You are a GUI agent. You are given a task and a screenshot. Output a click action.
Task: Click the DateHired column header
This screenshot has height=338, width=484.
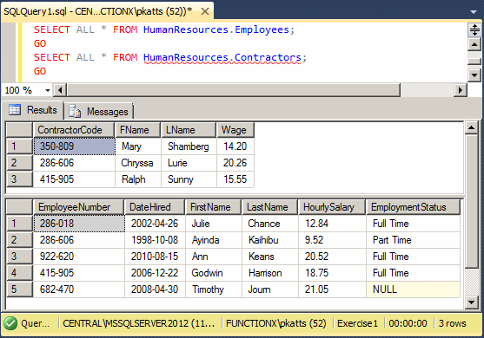tap(155, 207)
